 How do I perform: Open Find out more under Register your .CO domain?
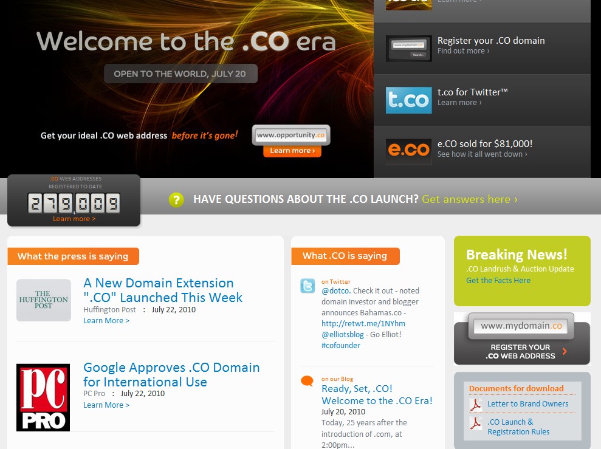[464, 51]
